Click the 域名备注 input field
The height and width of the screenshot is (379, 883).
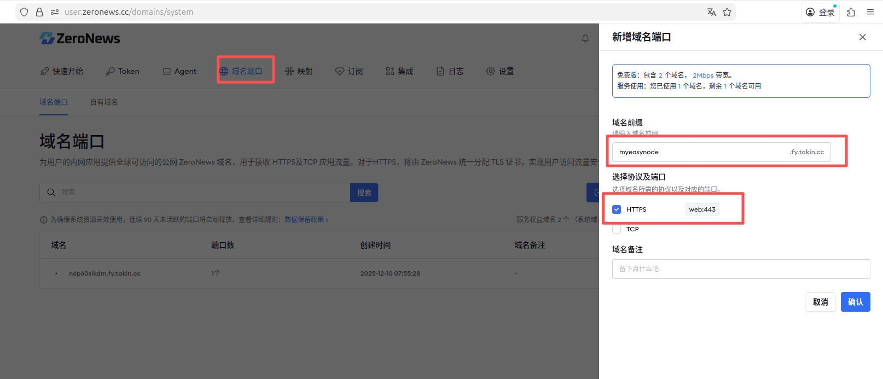741,269
